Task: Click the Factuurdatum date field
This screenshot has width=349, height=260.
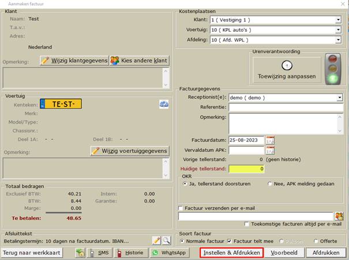Action: pyautogui.click(x=246, y=140)
